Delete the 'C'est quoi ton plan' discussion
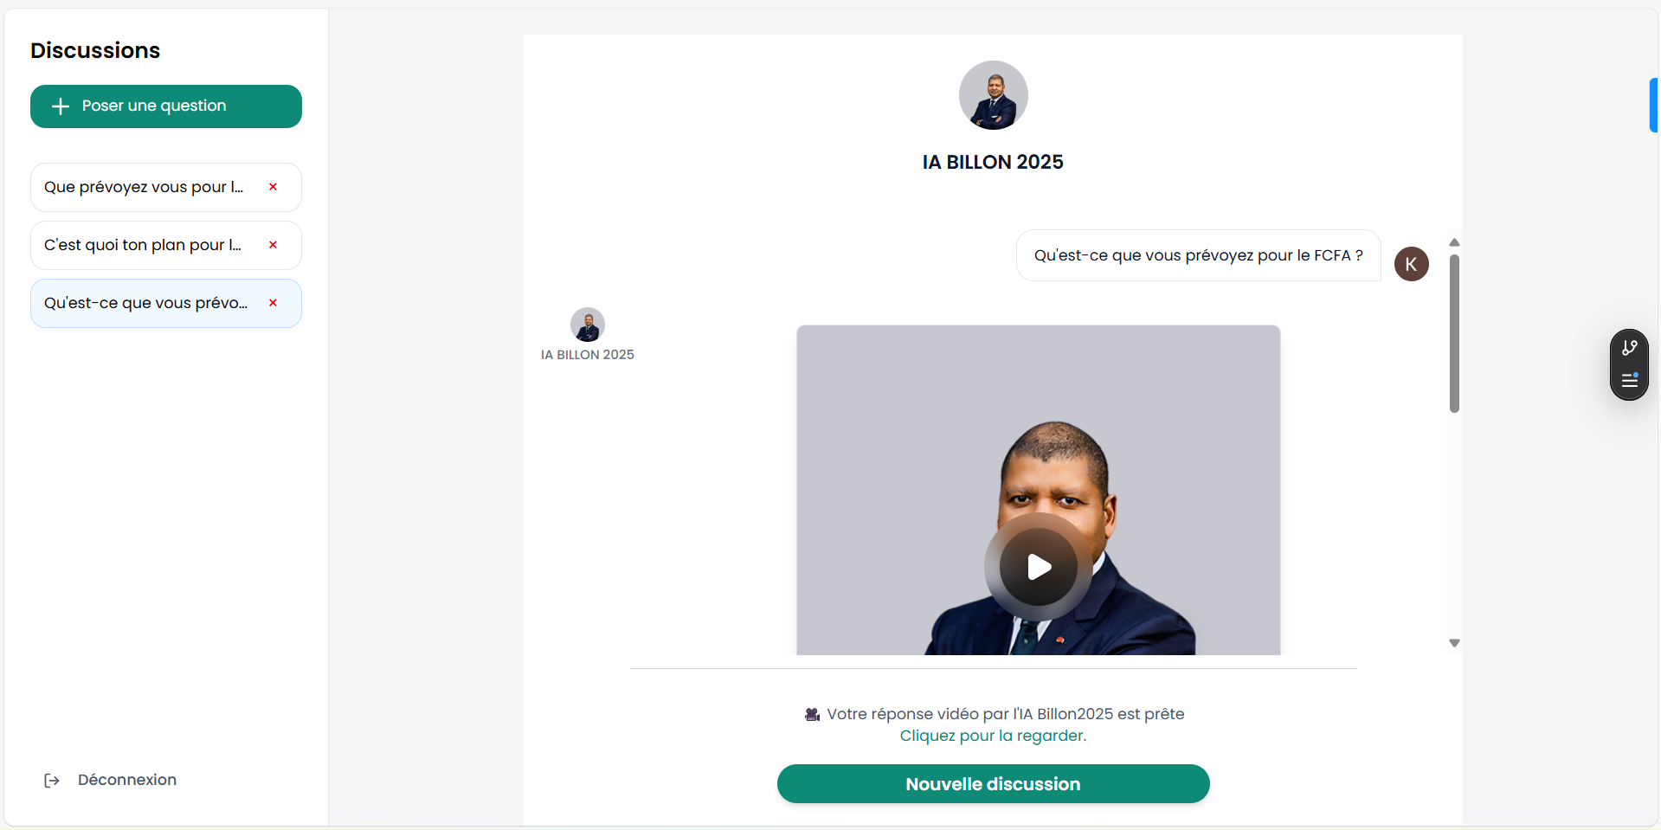Screen dimensions: 1661x830 coord(273,245)
